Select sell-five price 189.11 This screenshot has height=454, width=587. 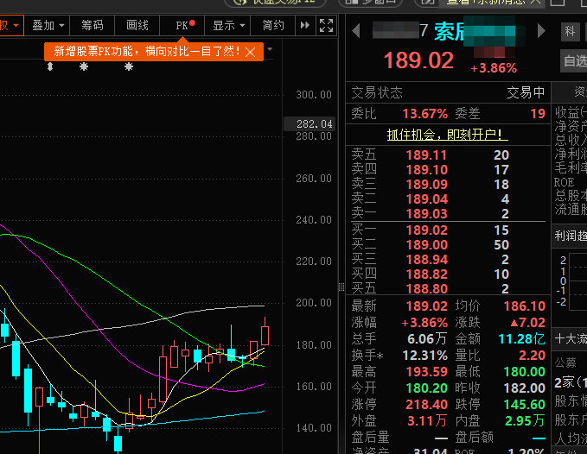click(427, 155)
